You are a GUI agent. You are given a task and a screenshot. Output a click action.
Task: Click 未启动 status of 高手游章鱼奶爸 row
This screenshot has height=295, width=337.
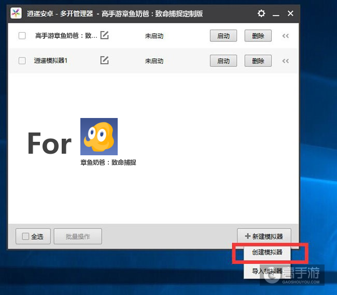click(154, 36)
